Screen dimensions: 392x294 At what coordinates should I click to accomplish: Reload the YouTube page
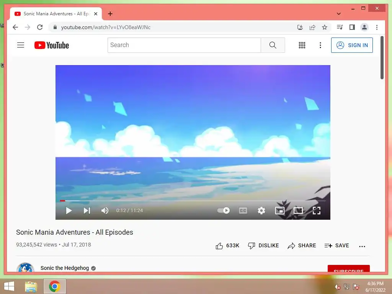click(40, 27)
